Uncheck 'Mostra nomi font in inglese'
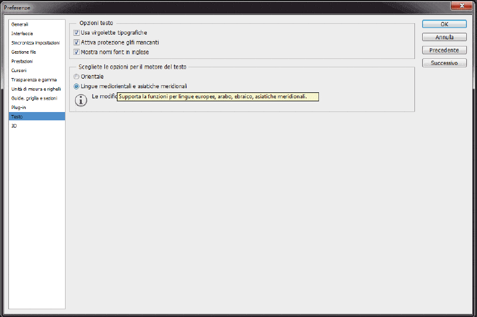This screenshot has width=477, height=317. tap(76, 52)
